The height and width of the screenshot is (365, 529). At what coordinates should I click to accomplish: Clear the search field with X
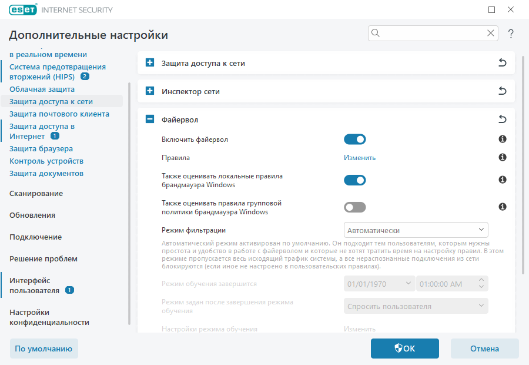coord(491,33)
